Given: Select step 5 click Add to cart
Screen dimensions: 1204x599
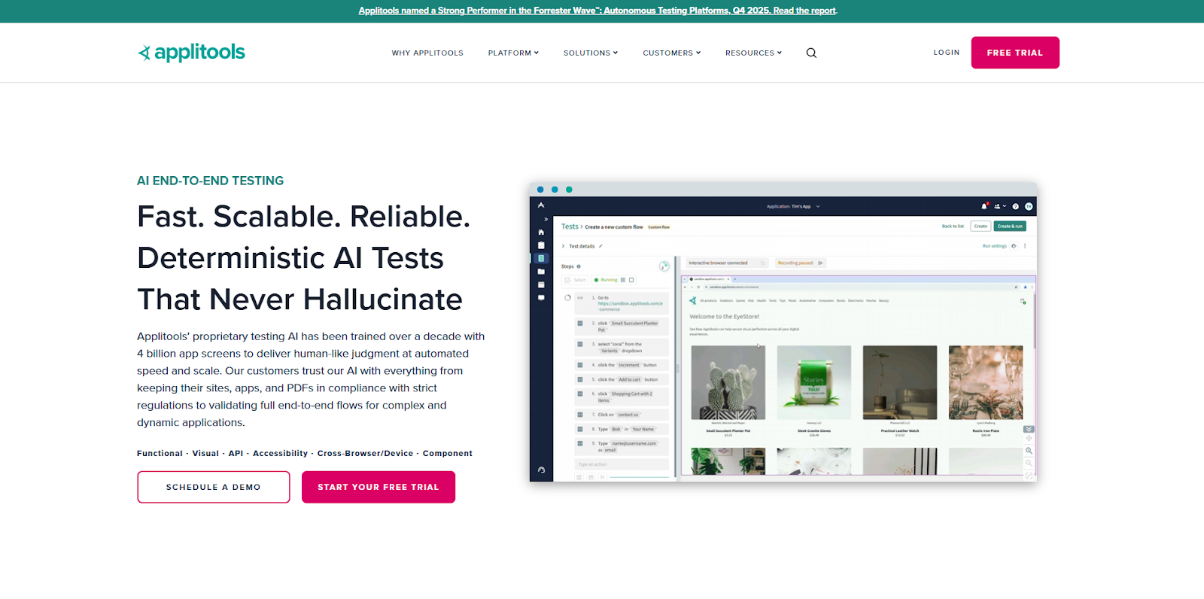Looking at the screenshot, I should click(x=622, y=379).
